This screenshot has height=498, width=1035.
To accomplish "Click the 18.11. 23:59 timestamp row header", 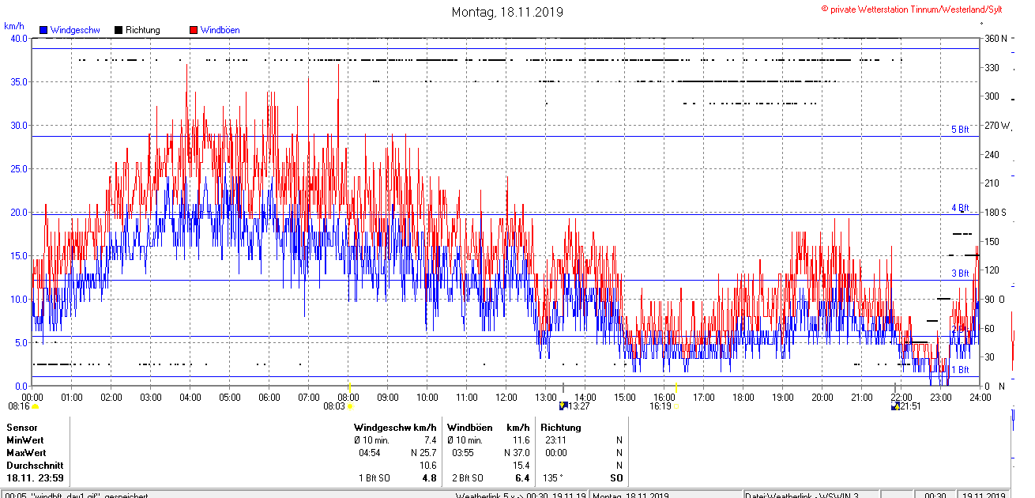I will (36, 478).
